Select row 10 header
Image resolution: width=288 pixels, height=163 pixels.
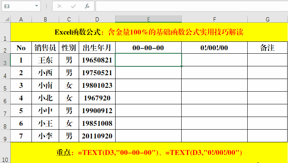coord(5,153)
